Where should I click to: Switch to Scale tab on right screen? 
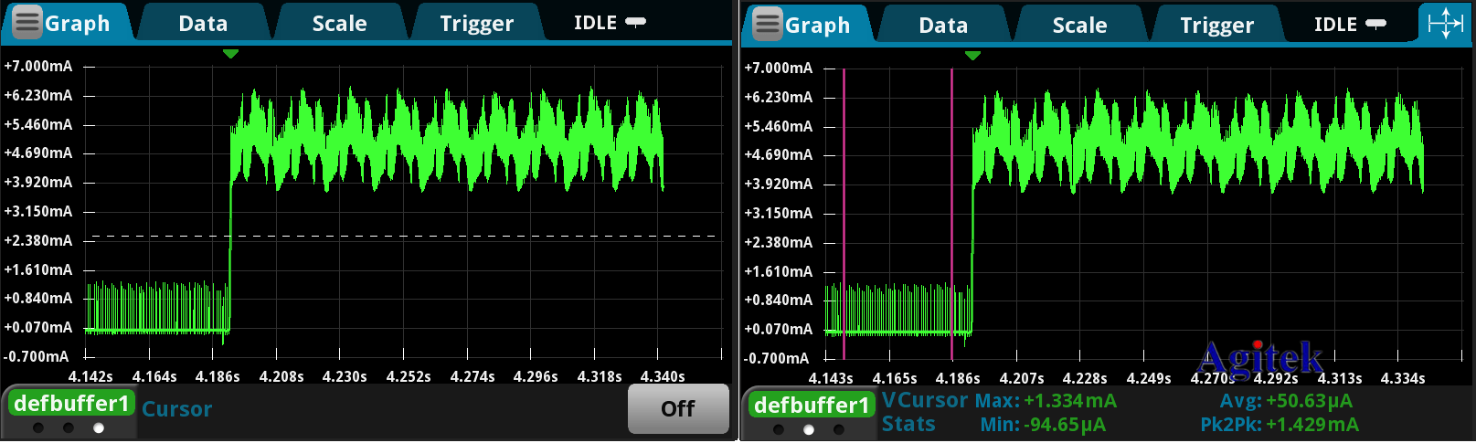1079,26
